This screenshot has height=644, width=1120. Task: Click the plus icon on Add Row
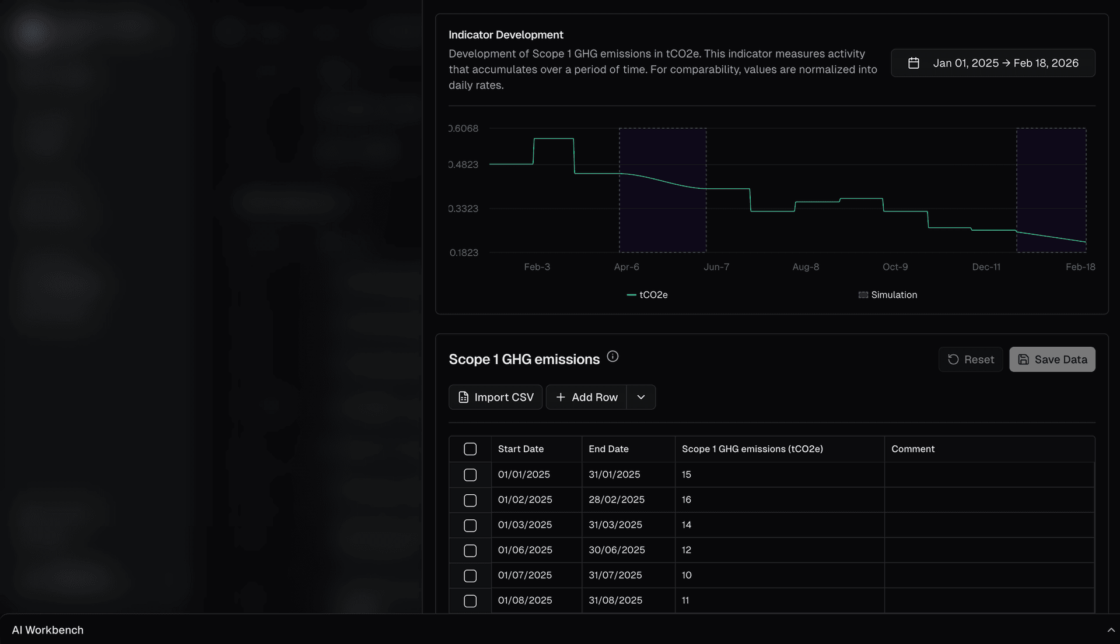click(x=561, y=397)
